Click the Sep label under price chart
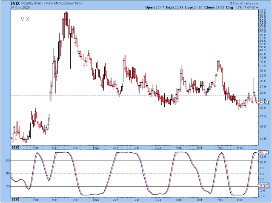 pyautogui.click(x=179, y=148)
